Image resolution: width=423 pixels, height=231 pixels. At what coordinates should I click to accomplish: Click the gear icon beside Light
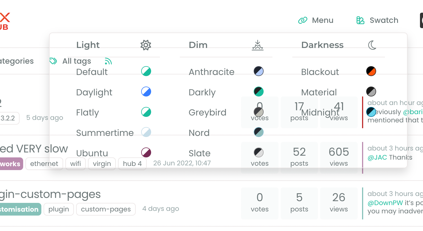coord(146,45)
